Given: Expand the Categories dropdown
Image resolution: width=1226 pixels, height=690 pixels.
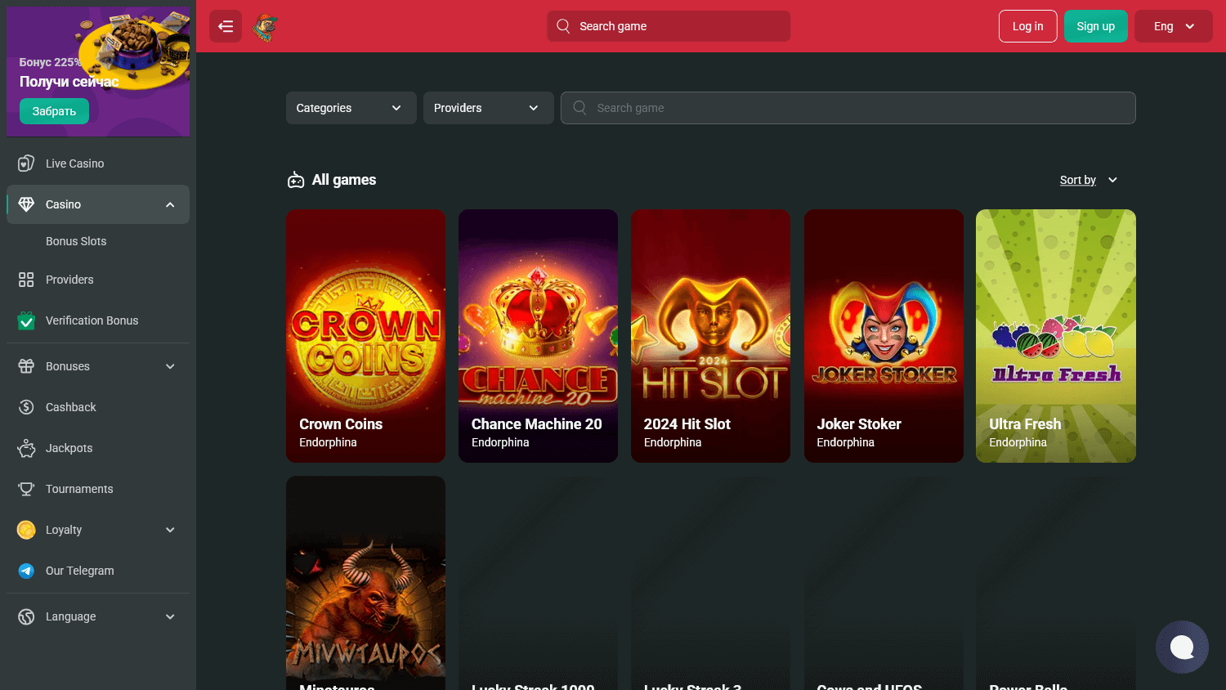Looking at the screenshot, I should 351,107.
